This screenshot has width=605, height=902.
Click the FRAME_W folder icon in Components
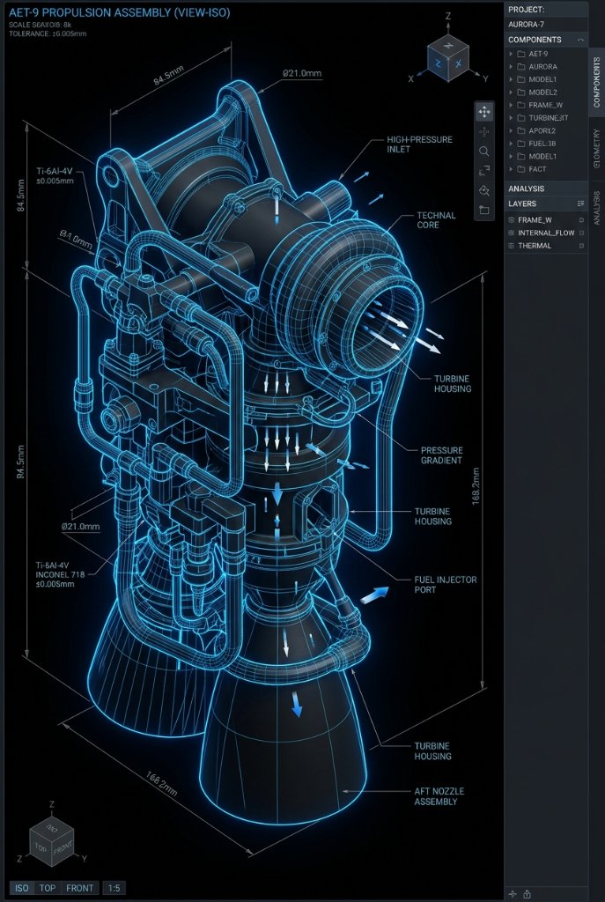pyautogui.click(x=521, y=106)
